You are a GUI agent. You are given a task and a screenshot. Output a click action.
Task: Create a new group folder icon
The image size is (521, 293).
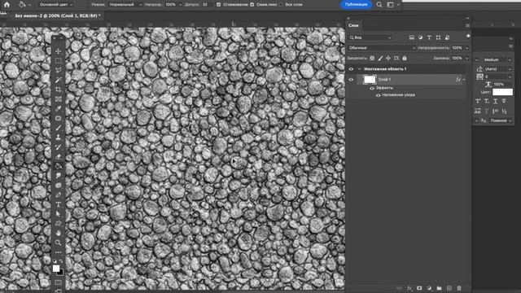pyautogui.click(x=440, y=288)
